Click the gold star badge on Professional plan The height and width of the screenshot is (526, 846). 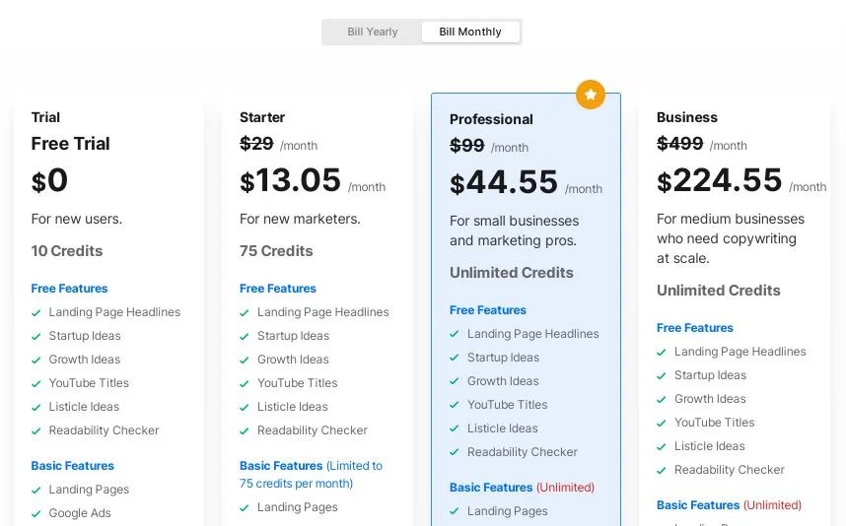590,95
